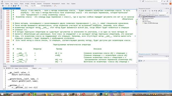Click the Reset interactive window icon
Screen dimensions: 172x96
click(7, 68)
